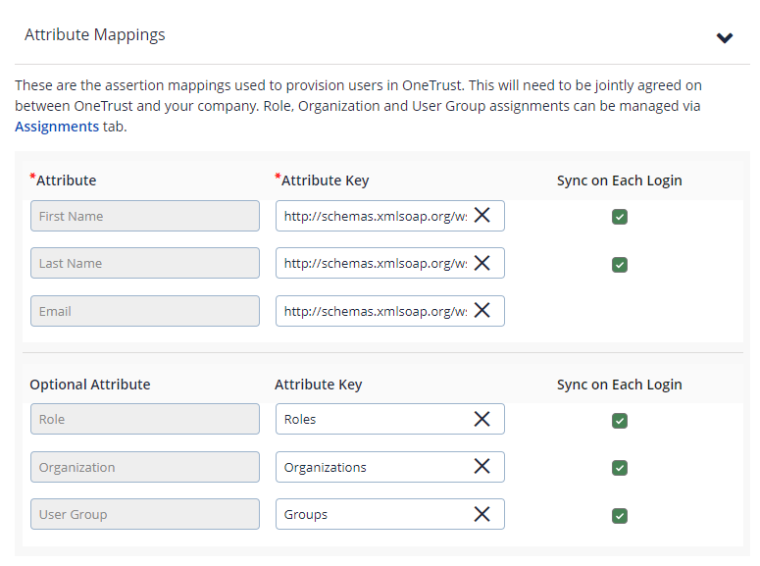760x566 pixels.
Task: Disable User Group sync on each login
Action: coord(619,515)
